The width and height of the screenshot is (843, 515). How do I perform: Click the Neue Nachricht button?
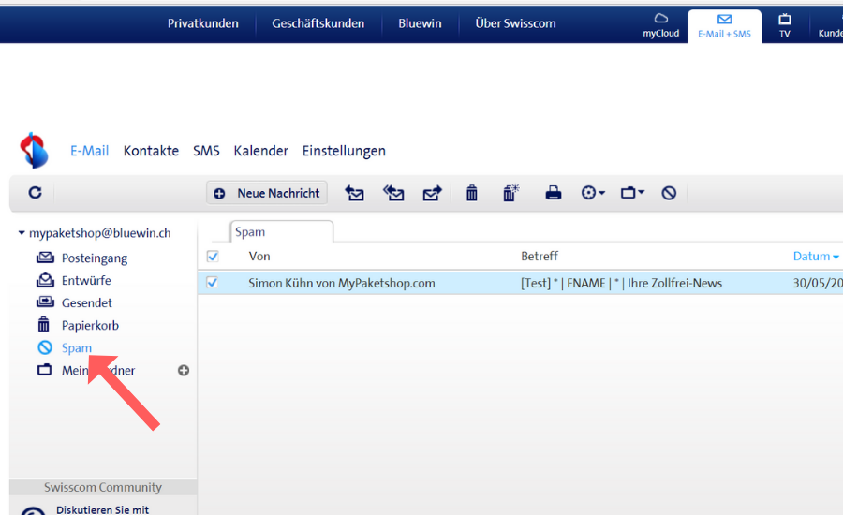(267, 193)
